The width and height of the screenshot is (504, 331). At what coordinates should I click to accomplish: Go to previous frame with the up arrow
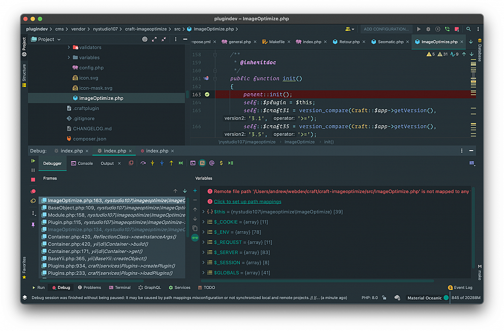(175, 191)
